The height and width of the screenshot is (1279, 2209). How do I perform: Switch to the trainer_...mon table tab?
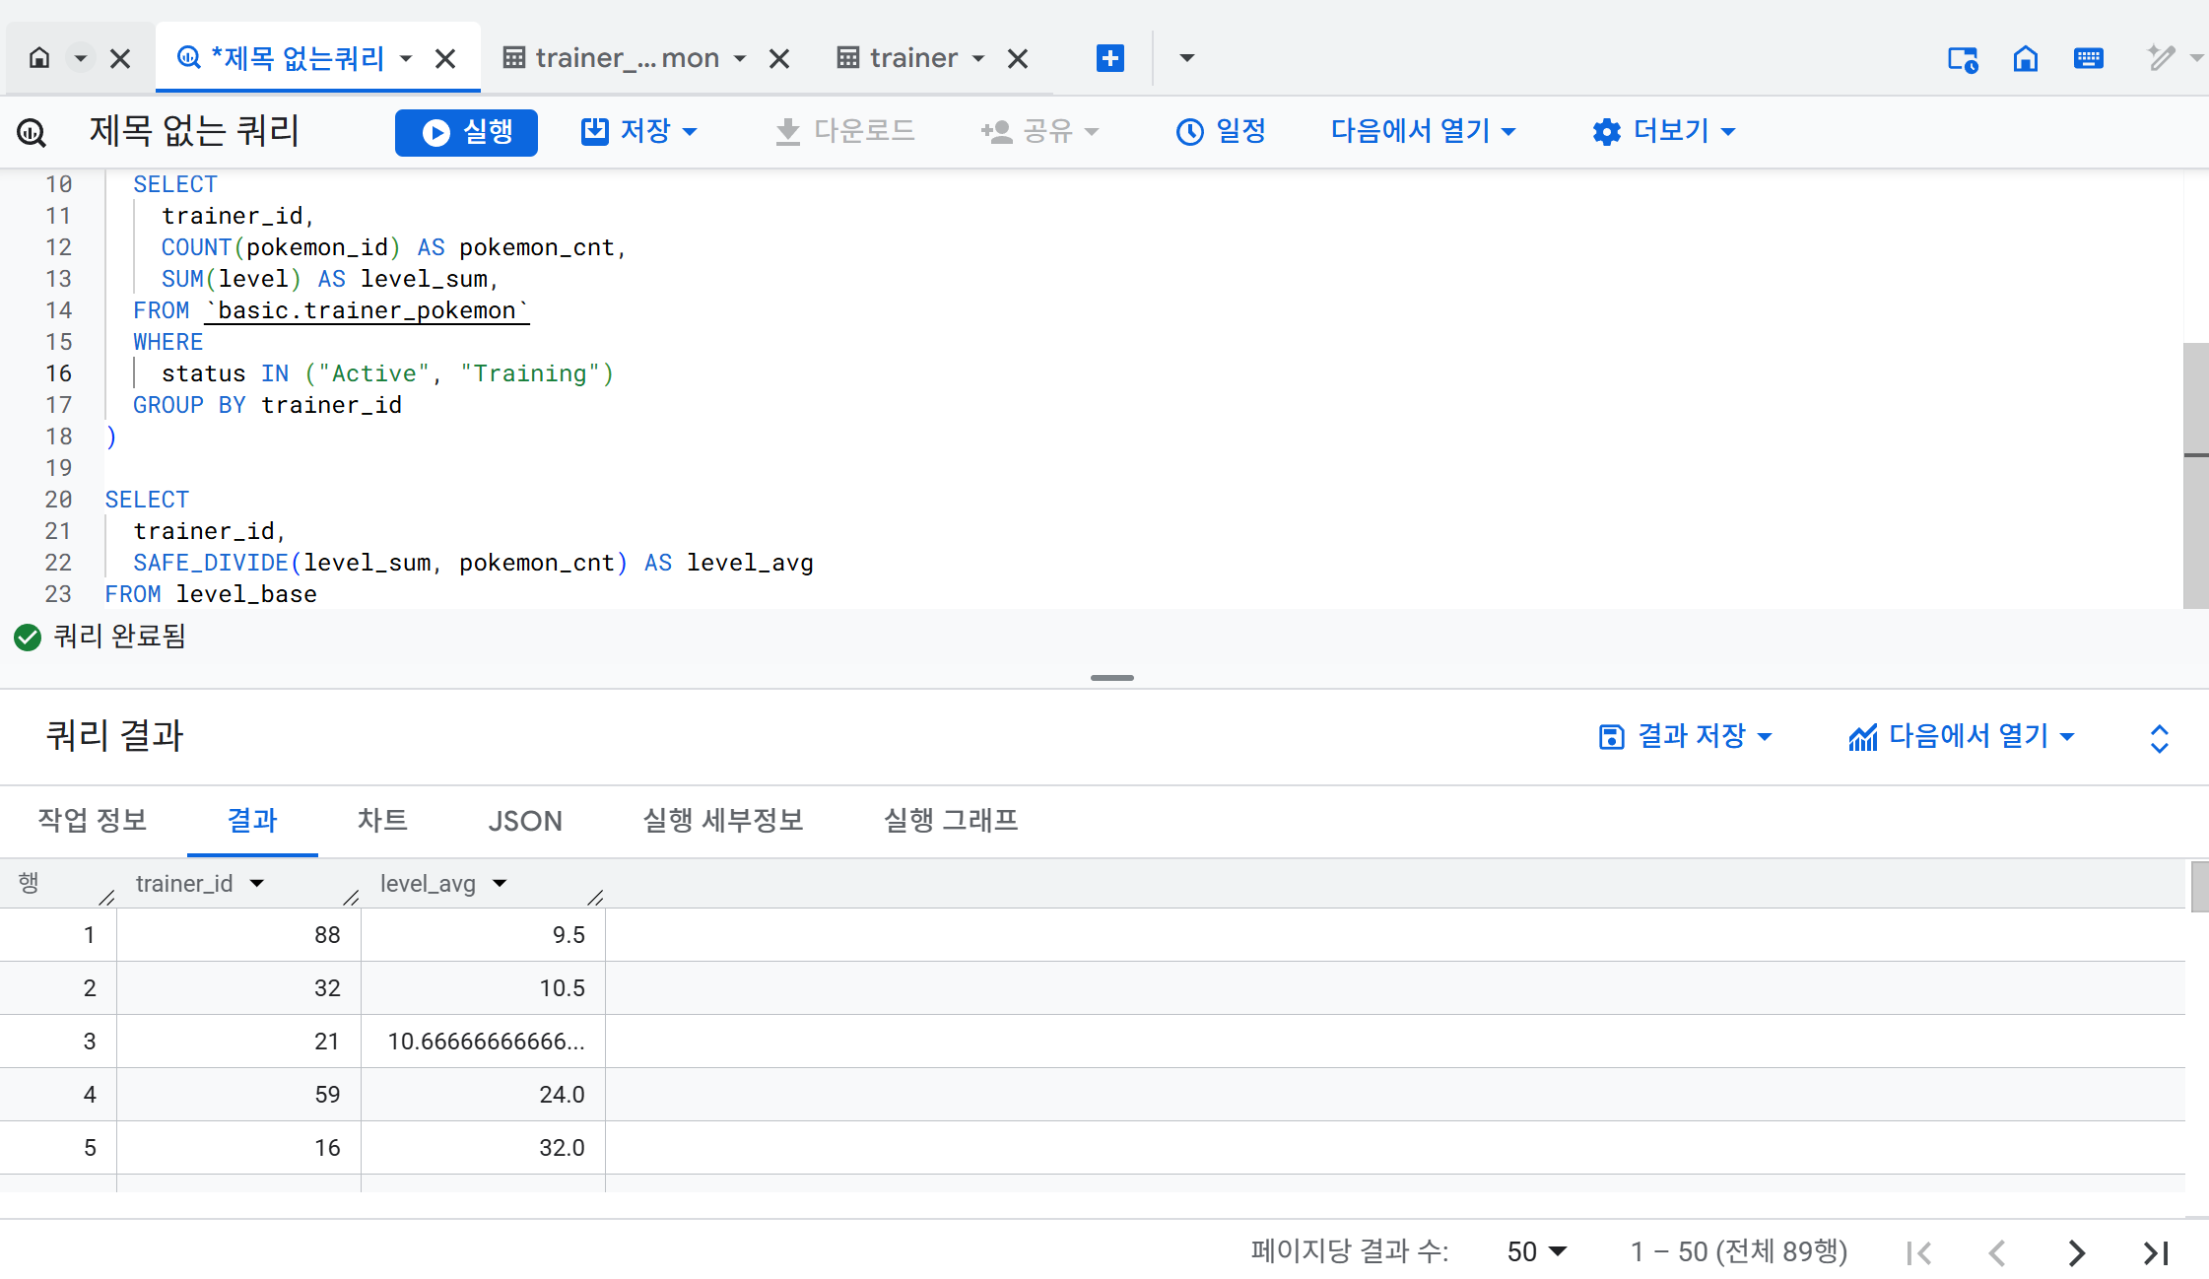(x=612, y=58)
